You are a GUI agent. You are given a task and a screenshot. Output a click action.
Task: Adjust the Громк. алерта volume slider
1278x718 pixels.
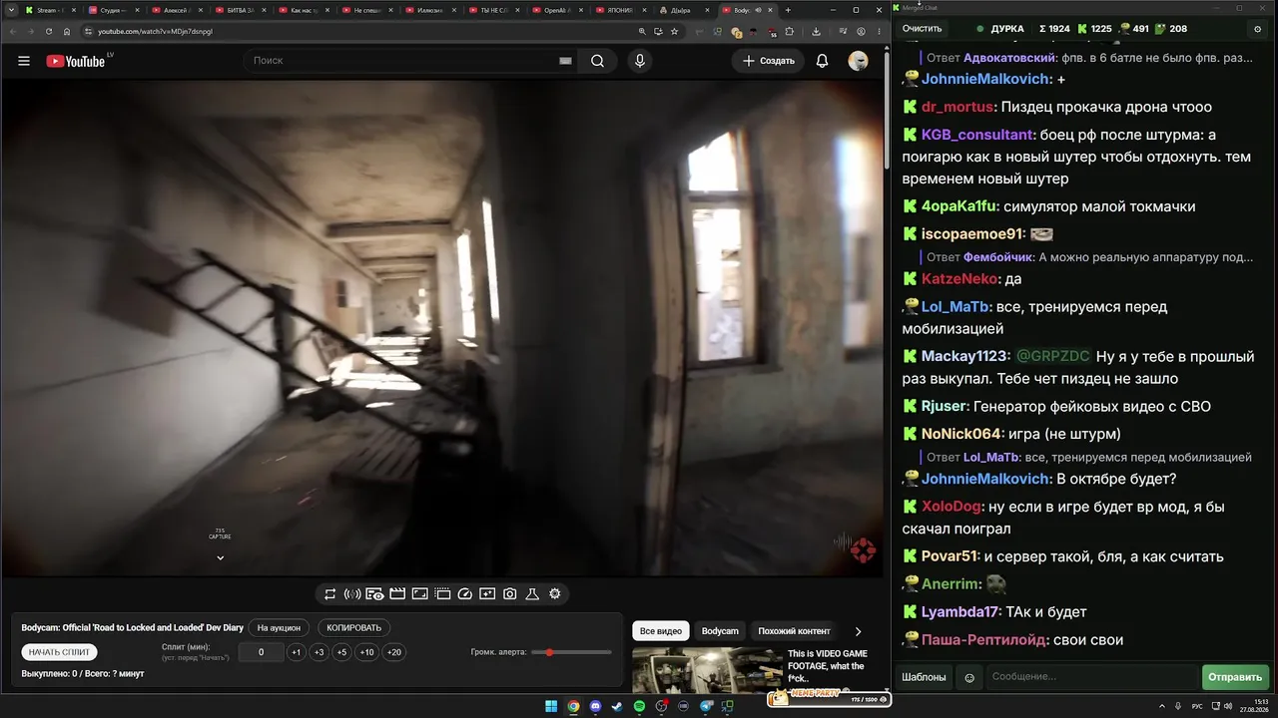pyautogui.click(x=572, y=652)
